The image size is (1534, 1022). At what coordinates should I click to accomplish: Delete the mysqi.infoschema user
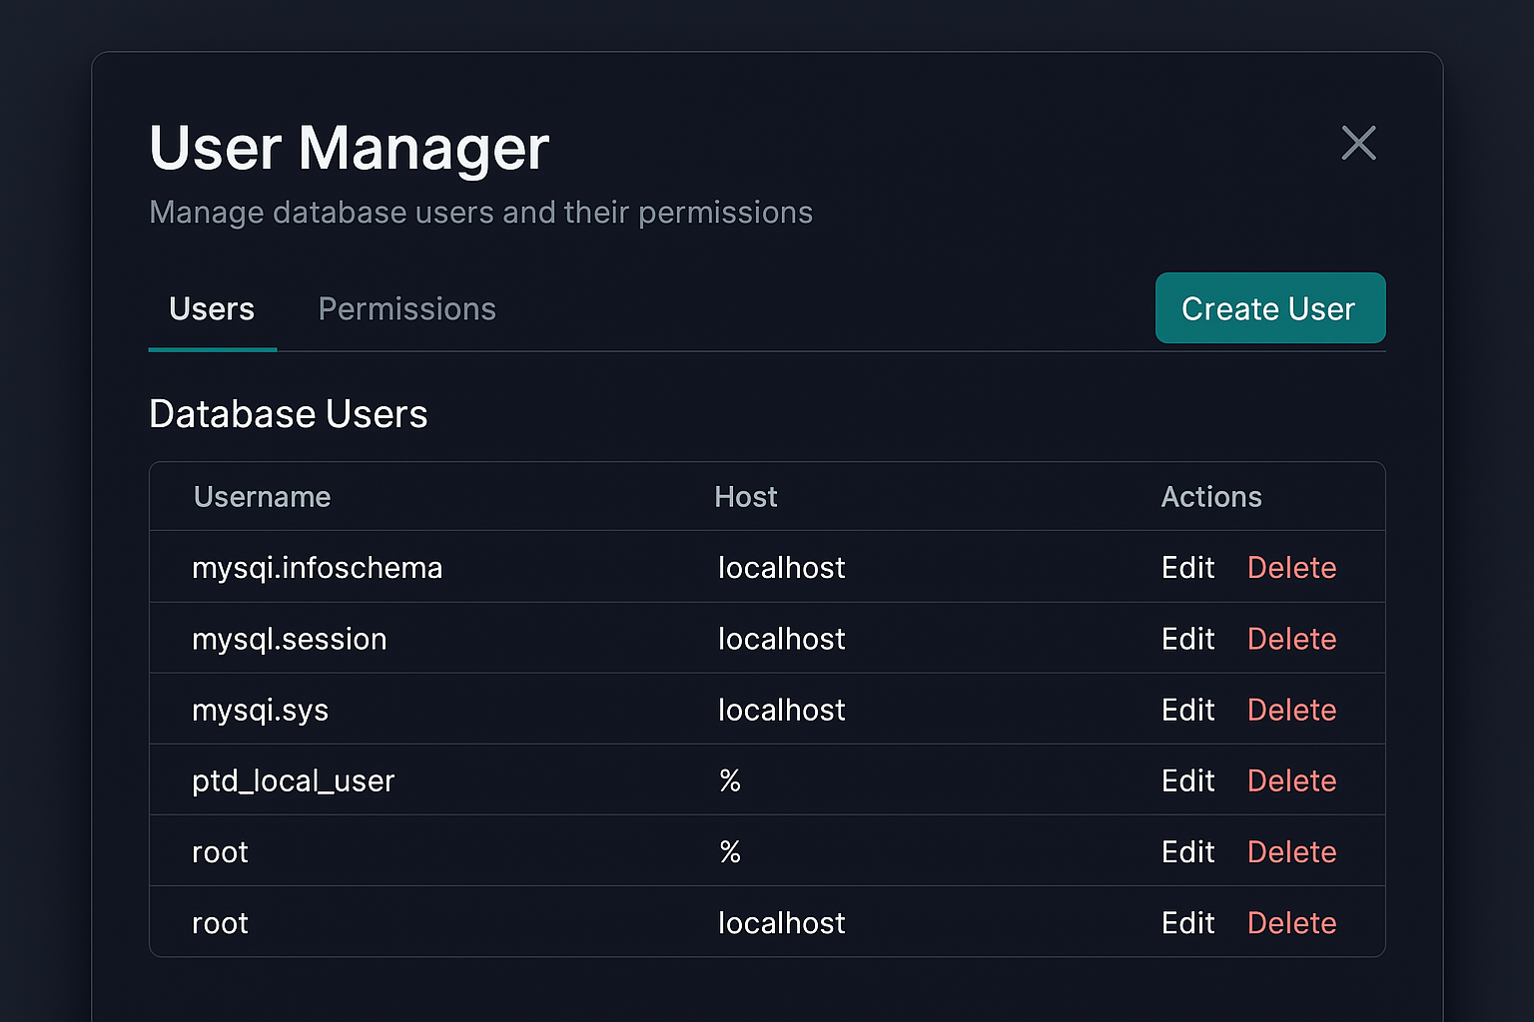[x=1291, y=567]
